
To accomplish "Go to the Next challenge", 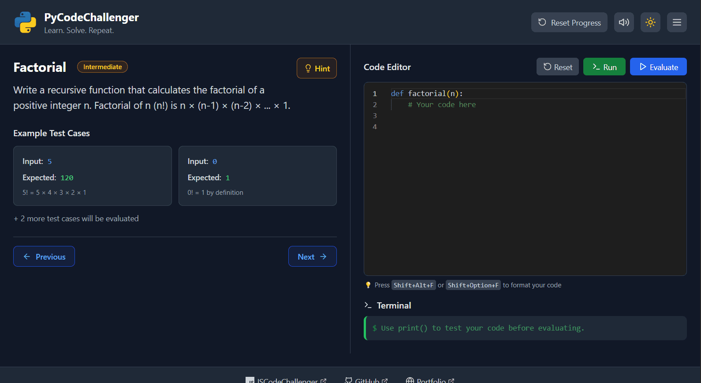I will (x=312, y=256).
